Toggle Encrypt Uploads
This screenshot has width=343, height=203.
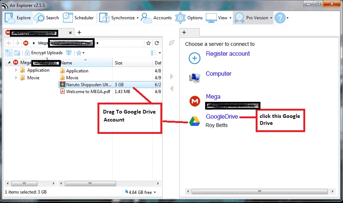click(x=44, y=53)
